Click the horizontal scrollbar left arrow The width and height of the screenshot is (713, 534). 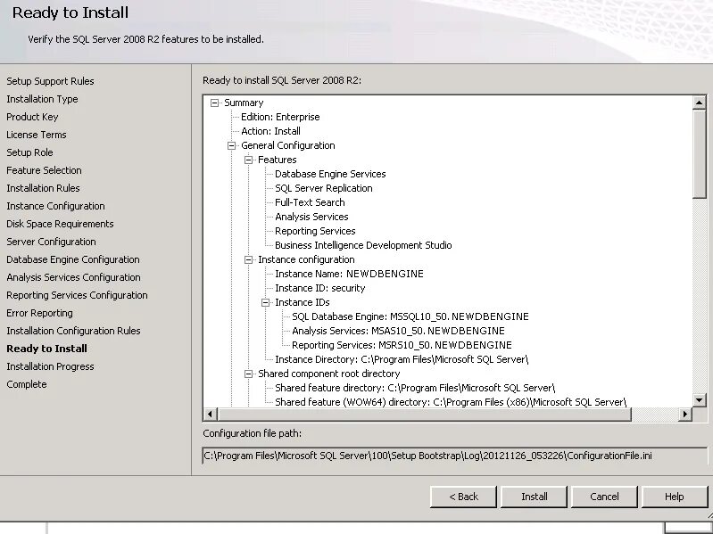point(210,414)
